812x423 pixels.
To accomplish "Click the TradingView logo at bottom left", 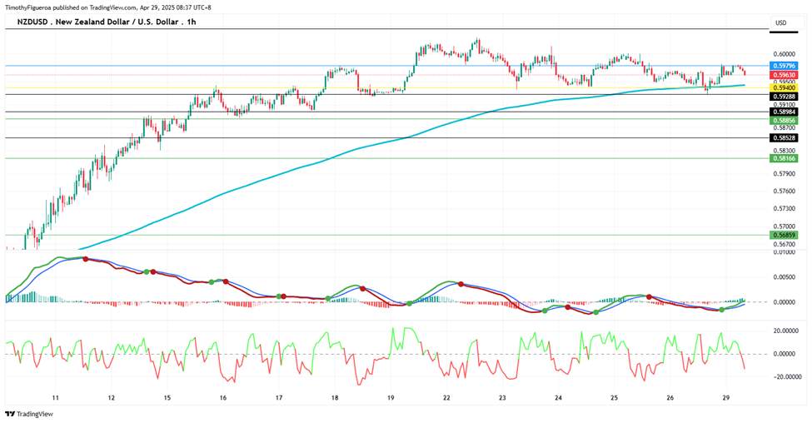I will 29,414.
